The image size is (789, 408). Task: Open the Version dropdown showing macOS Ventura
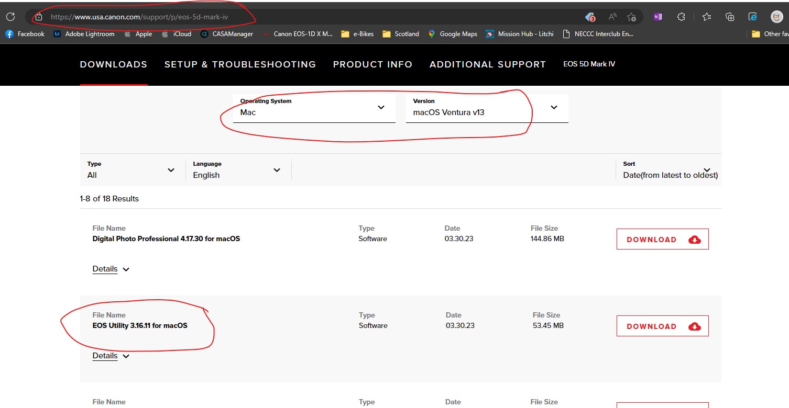click(x=487, y=108)
